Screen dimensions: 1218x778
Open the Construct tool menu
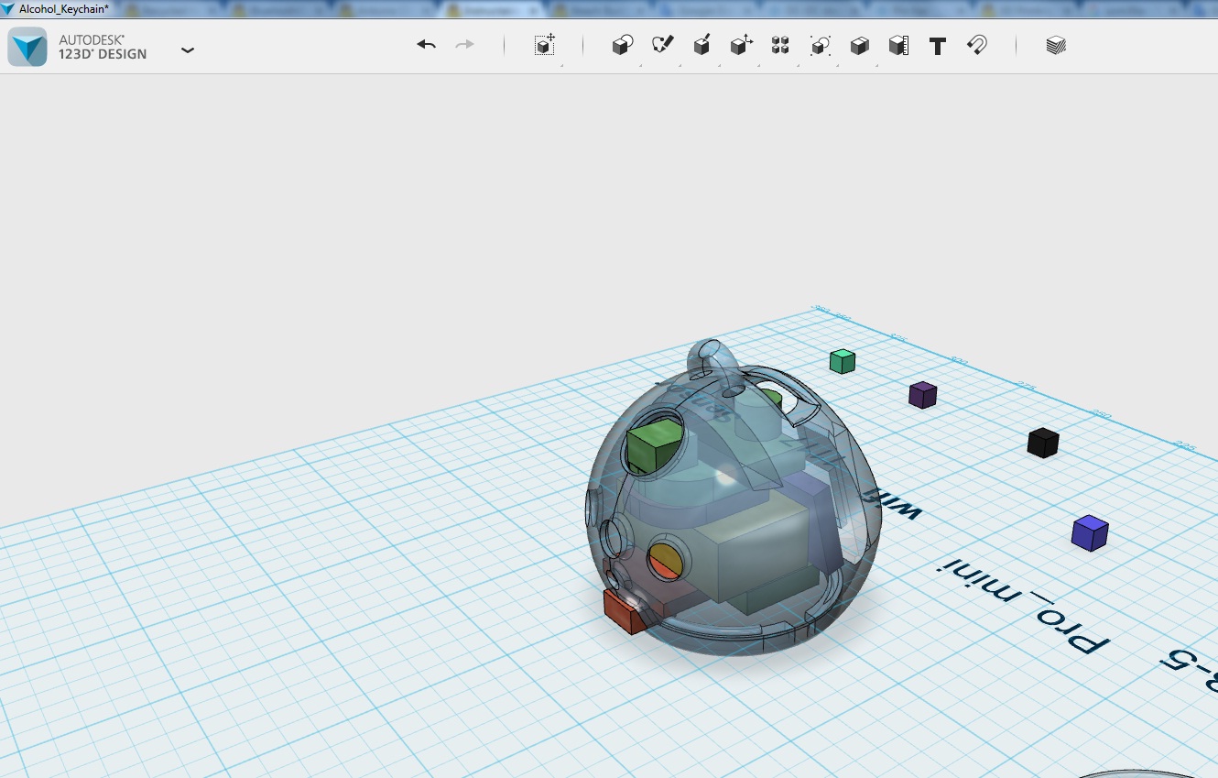[x=702, y=46]
